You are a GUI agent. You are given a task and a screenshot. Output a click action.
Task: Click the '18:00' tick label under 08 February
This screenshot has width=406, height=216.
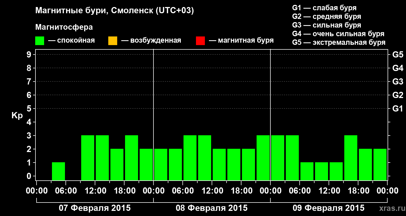[241, 191]
